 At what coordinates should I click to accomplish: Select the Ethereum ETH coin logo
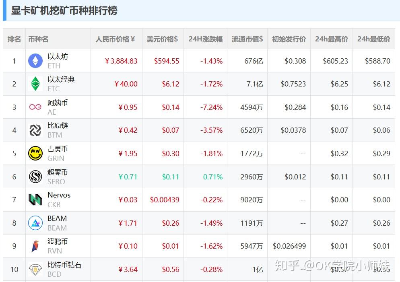[36, 61]
